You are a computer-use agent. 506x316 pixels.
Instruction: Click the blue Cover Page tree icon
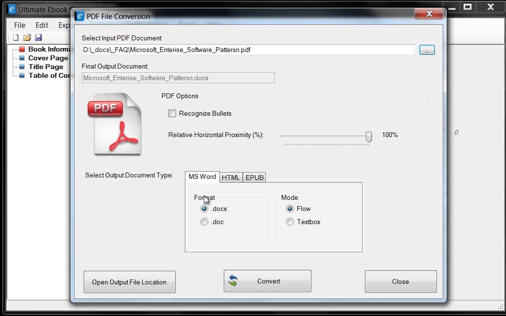click(22, 58)
